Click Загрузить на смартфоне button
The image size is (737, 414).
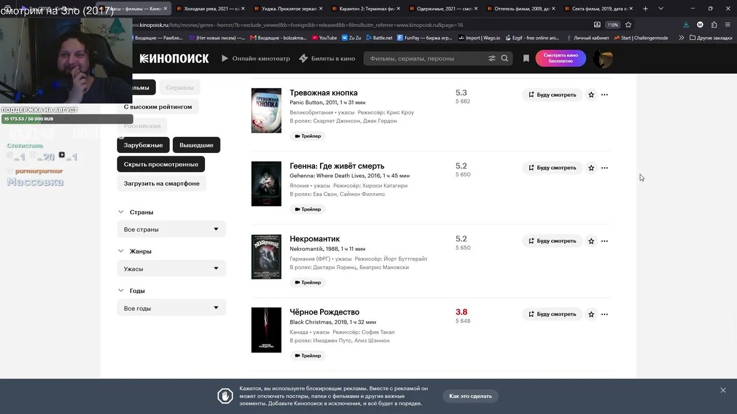[162, 183]
